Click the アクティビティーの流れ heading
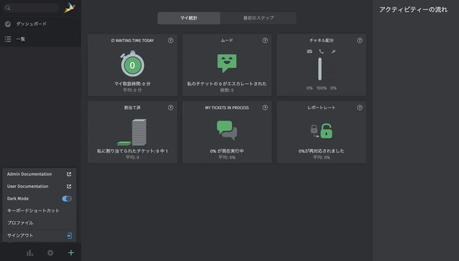 click(413, 10)
